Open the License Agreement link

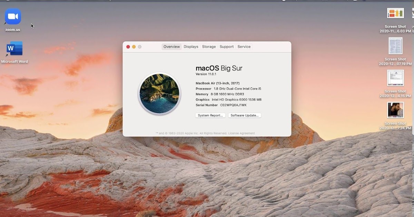[x=242, y=133]
